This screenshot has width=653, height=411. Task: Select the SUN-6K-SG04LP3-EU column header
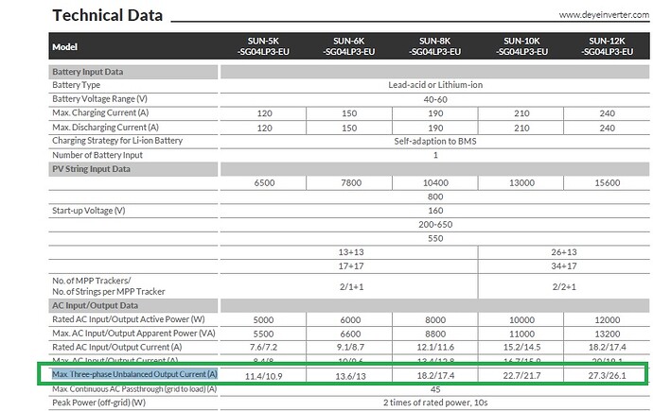349,46
